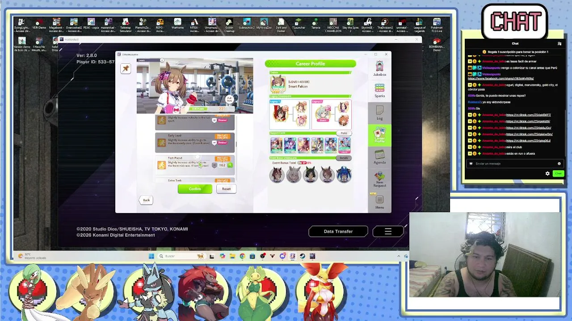Viewport: 572px width, 321px height.
Task: View the Legacy 1 main character
Action: (x=280, y=114)
